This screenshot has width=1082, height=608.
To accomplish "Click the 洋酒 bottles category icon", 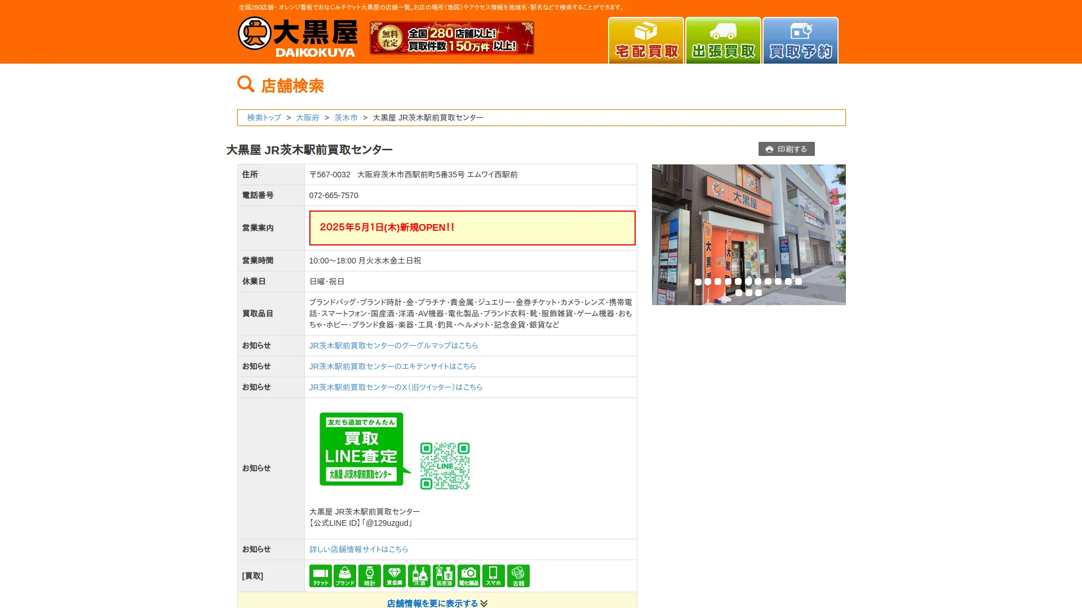I will pyautogui.click(x=419, y=576).
